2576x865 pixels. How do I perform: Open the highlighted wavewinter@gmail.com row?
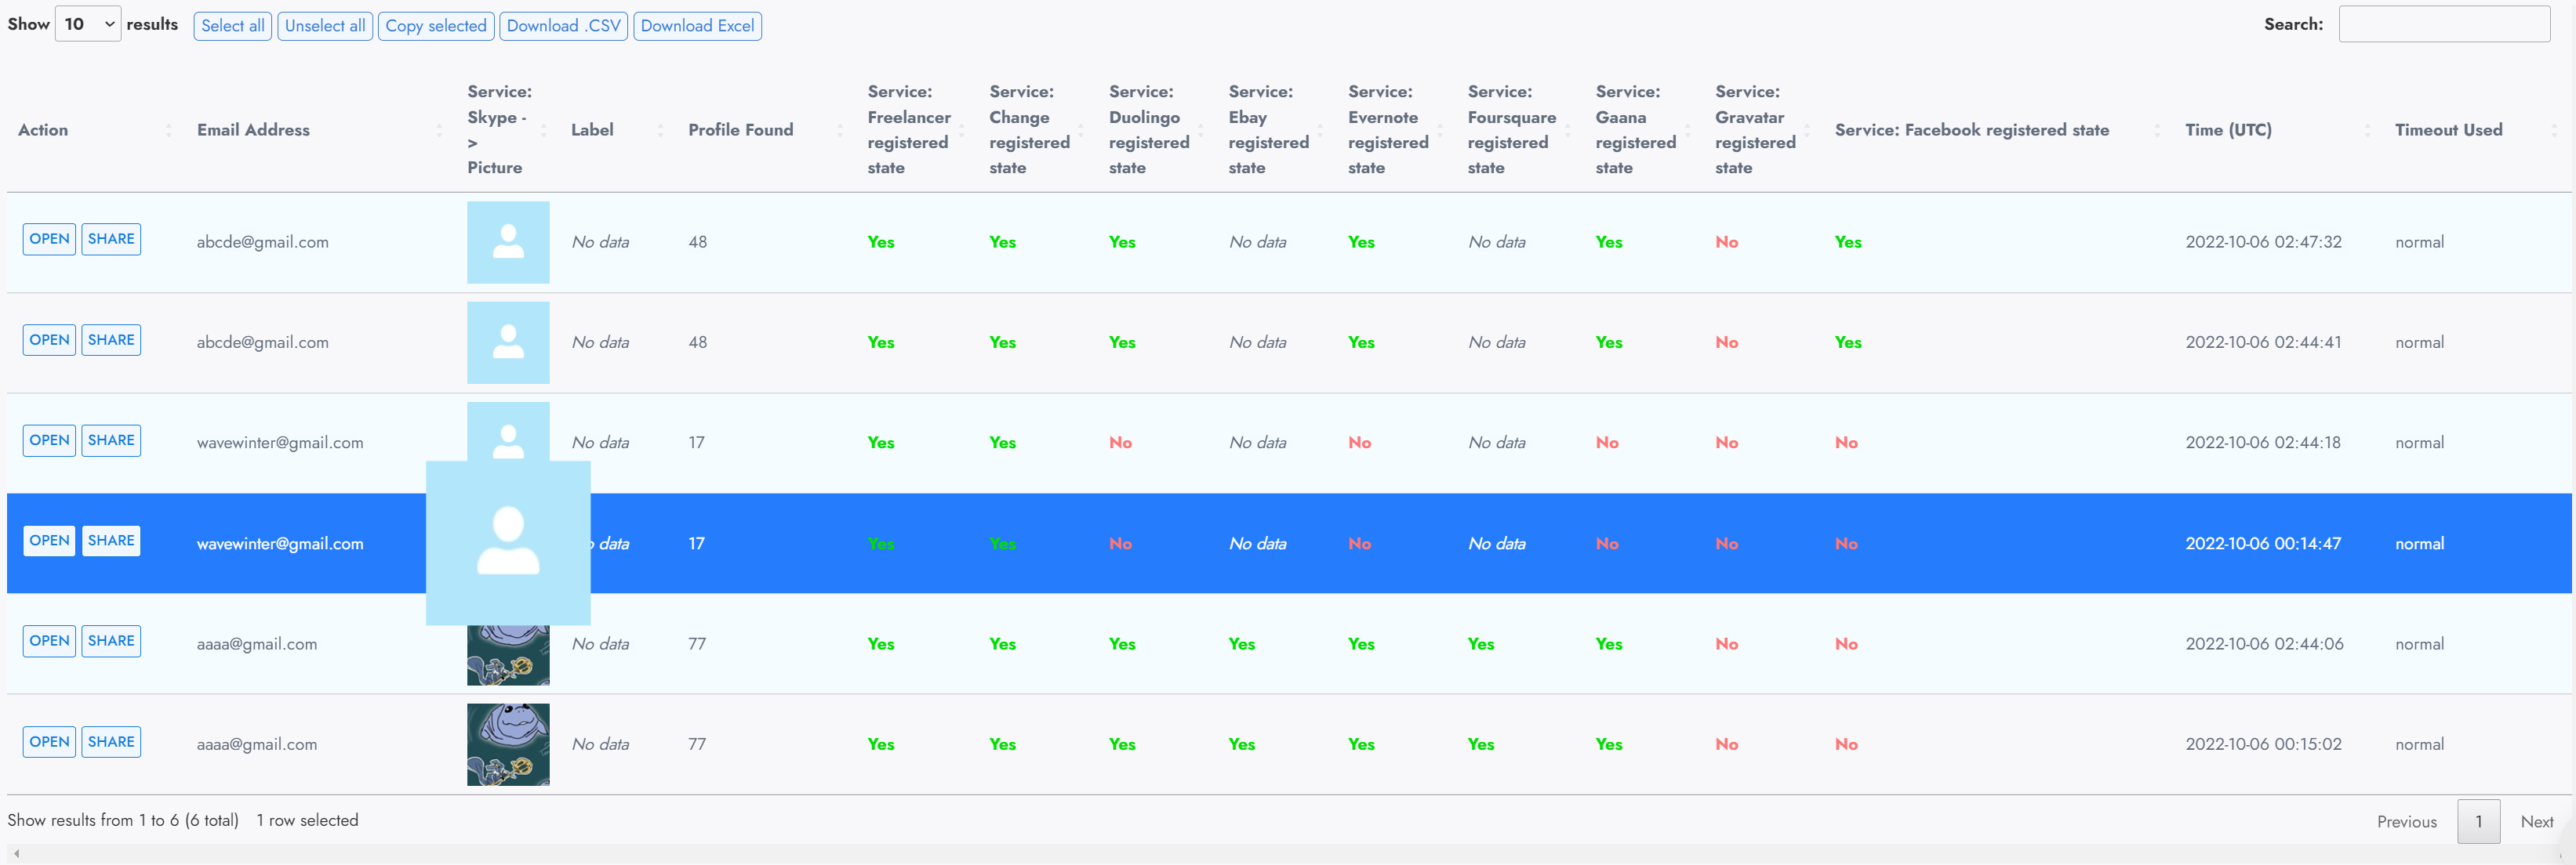coord(49,541)
